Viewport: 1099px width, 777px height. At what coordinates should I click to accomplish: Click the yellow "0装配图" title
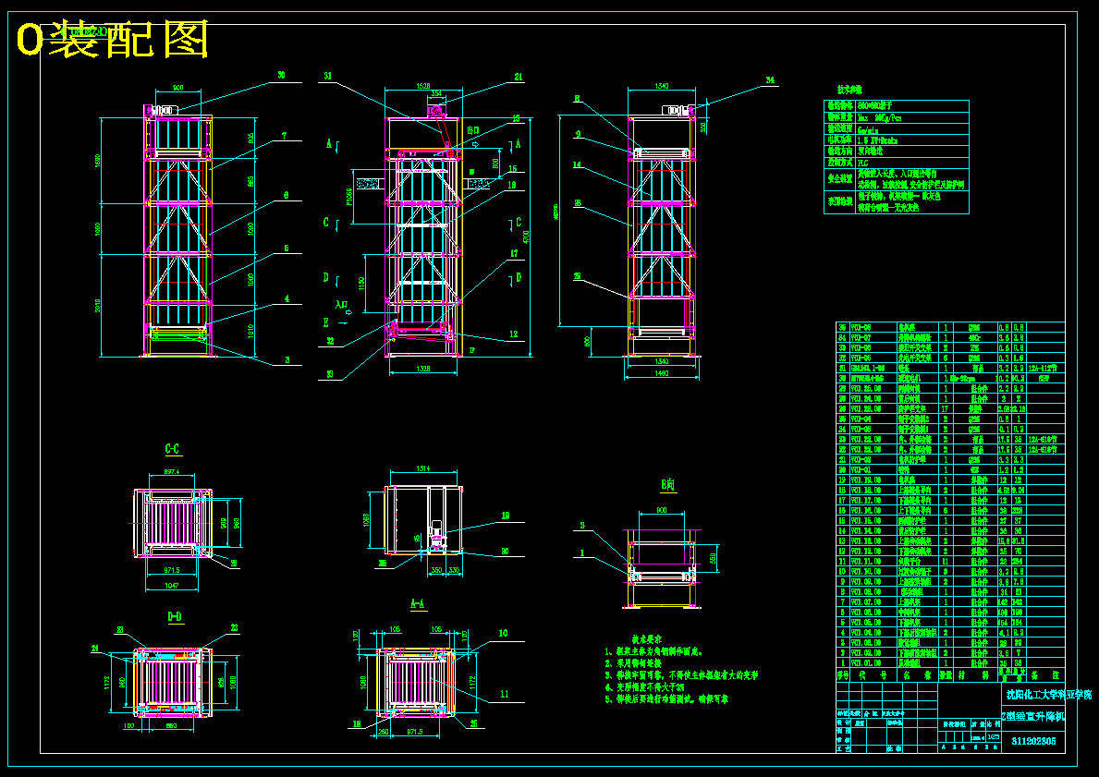[x=113, y=40]
